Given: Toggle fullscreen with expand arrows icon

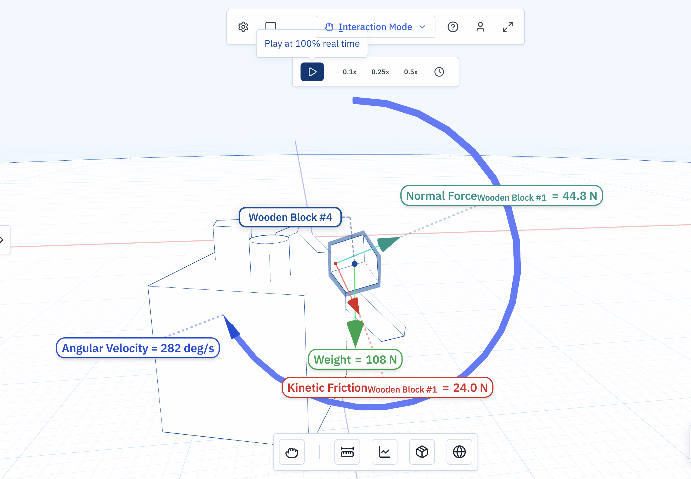Looking at the screenshot, I should 508,27.
